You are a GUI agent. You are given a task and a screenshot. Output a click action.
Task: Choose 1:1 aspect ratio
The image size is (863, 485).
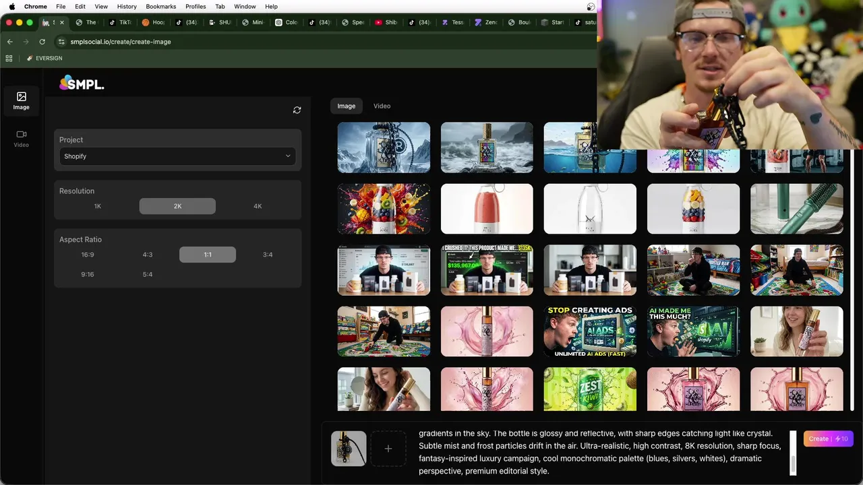coord(208,255)
